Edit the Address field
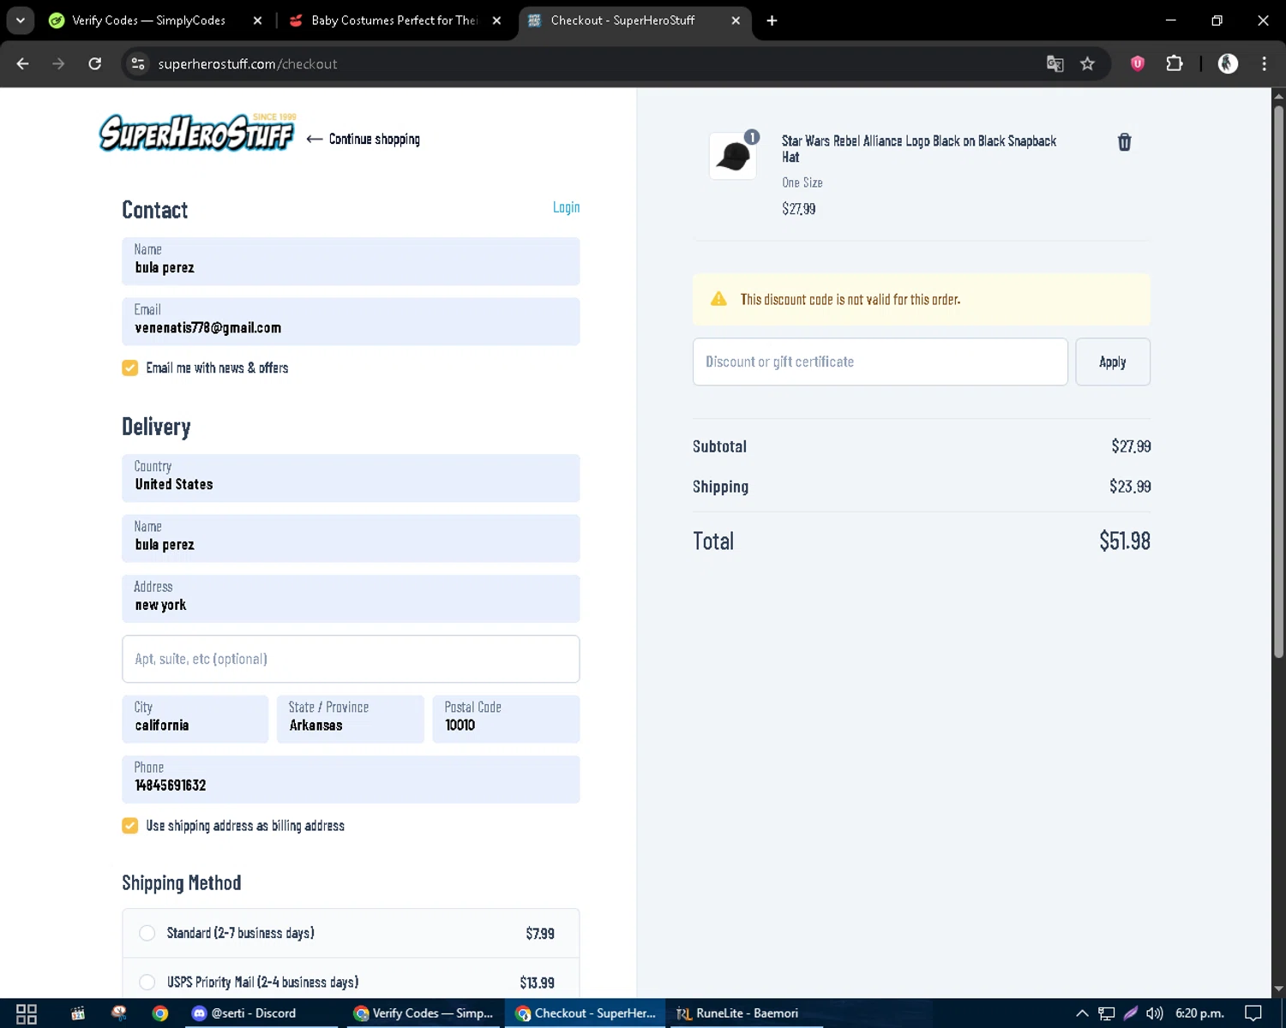The image size is (1286, 1028). pyautogui.click(x=351, y=598)
